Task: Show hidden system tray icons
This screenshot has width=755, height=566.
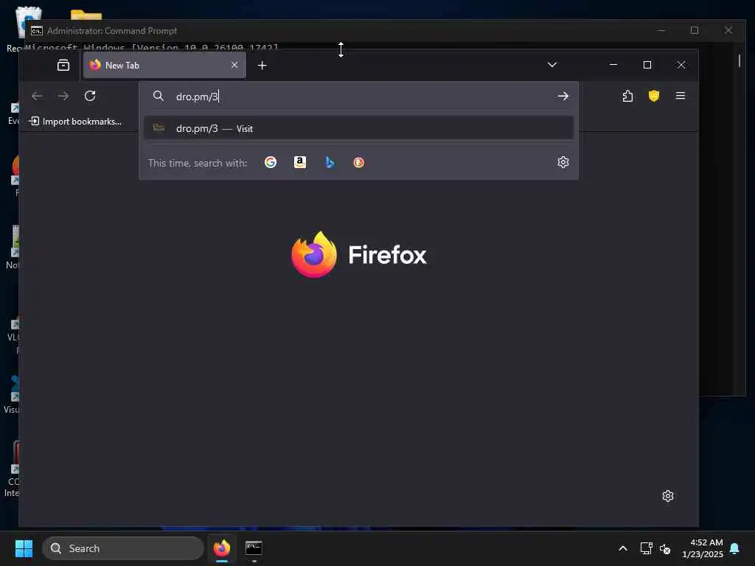Action: tap(622, 548)
